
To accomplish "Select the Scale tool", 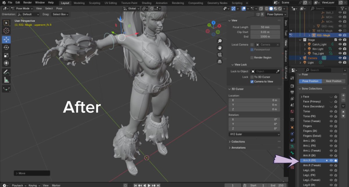I will (6, 55).
